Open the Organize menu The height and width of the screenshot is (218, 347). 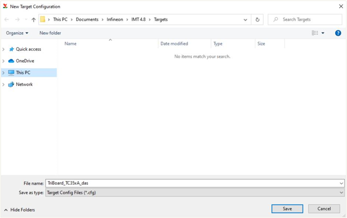(17, 33)
